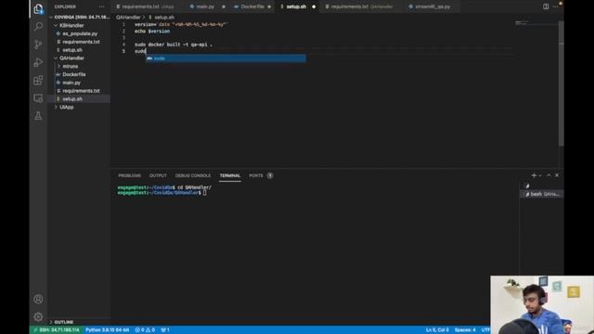Open the Search view in activity bar
The height and width of the screenshot is (334, 594).
click(38, 27)
